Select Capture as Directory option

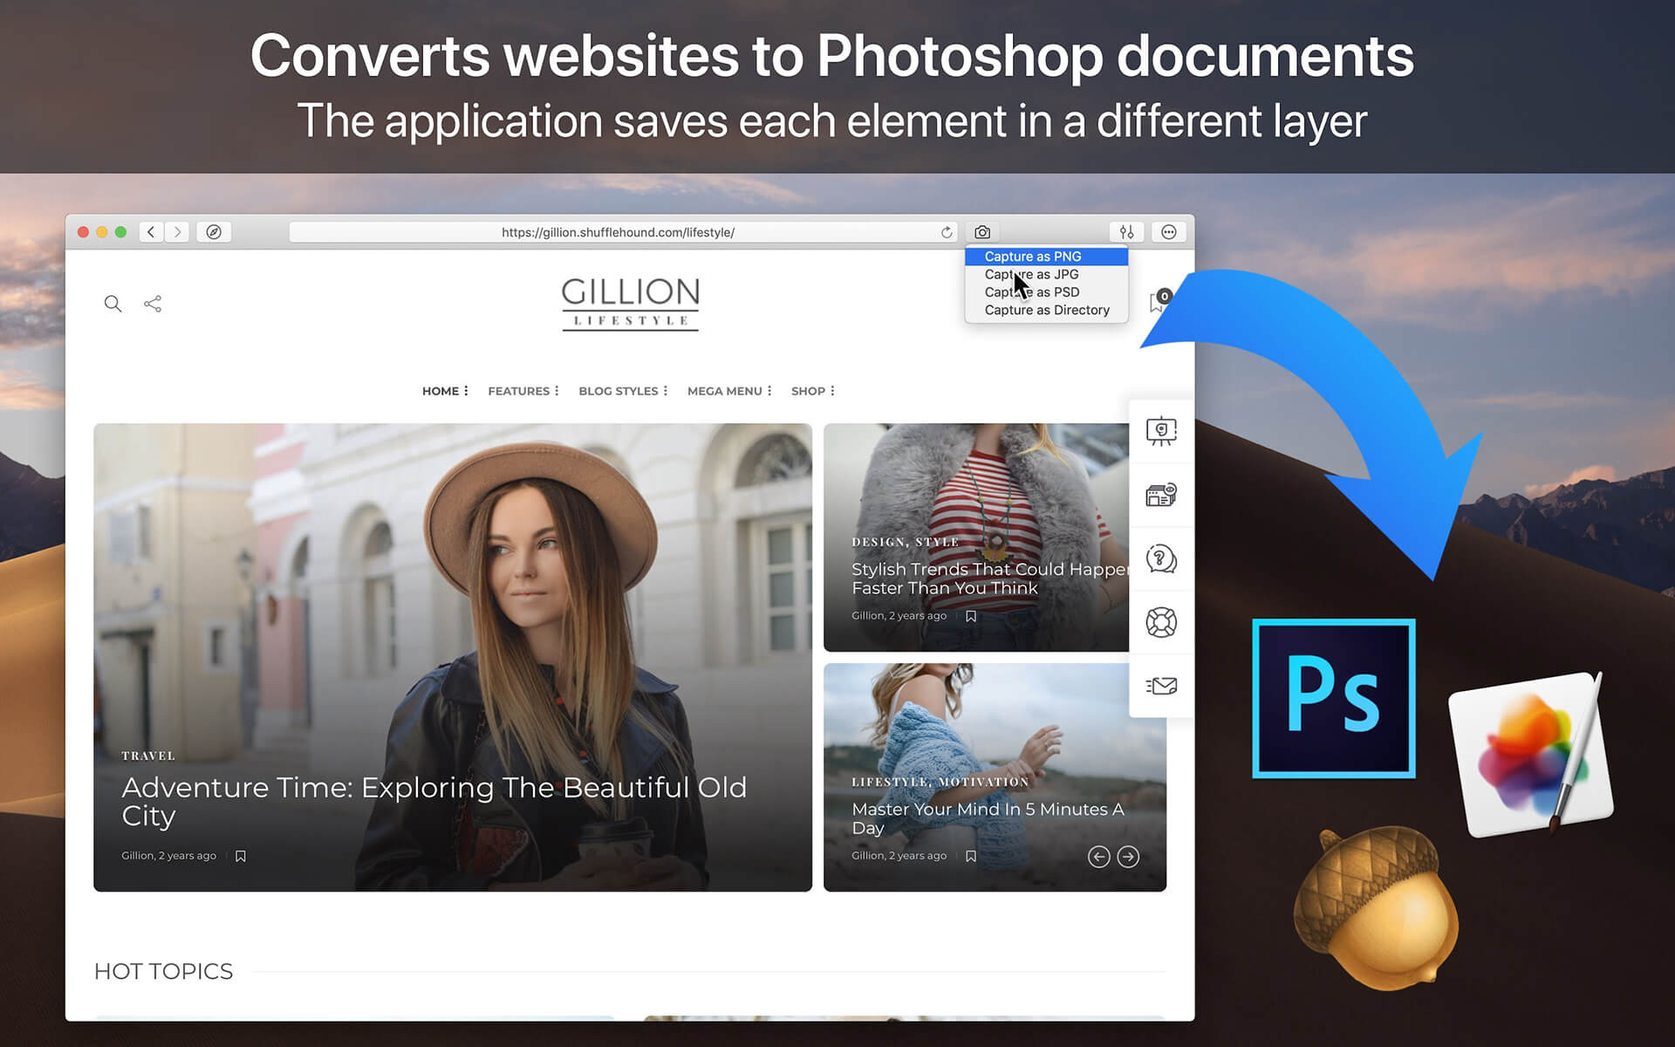click(x=1045, y=309)
